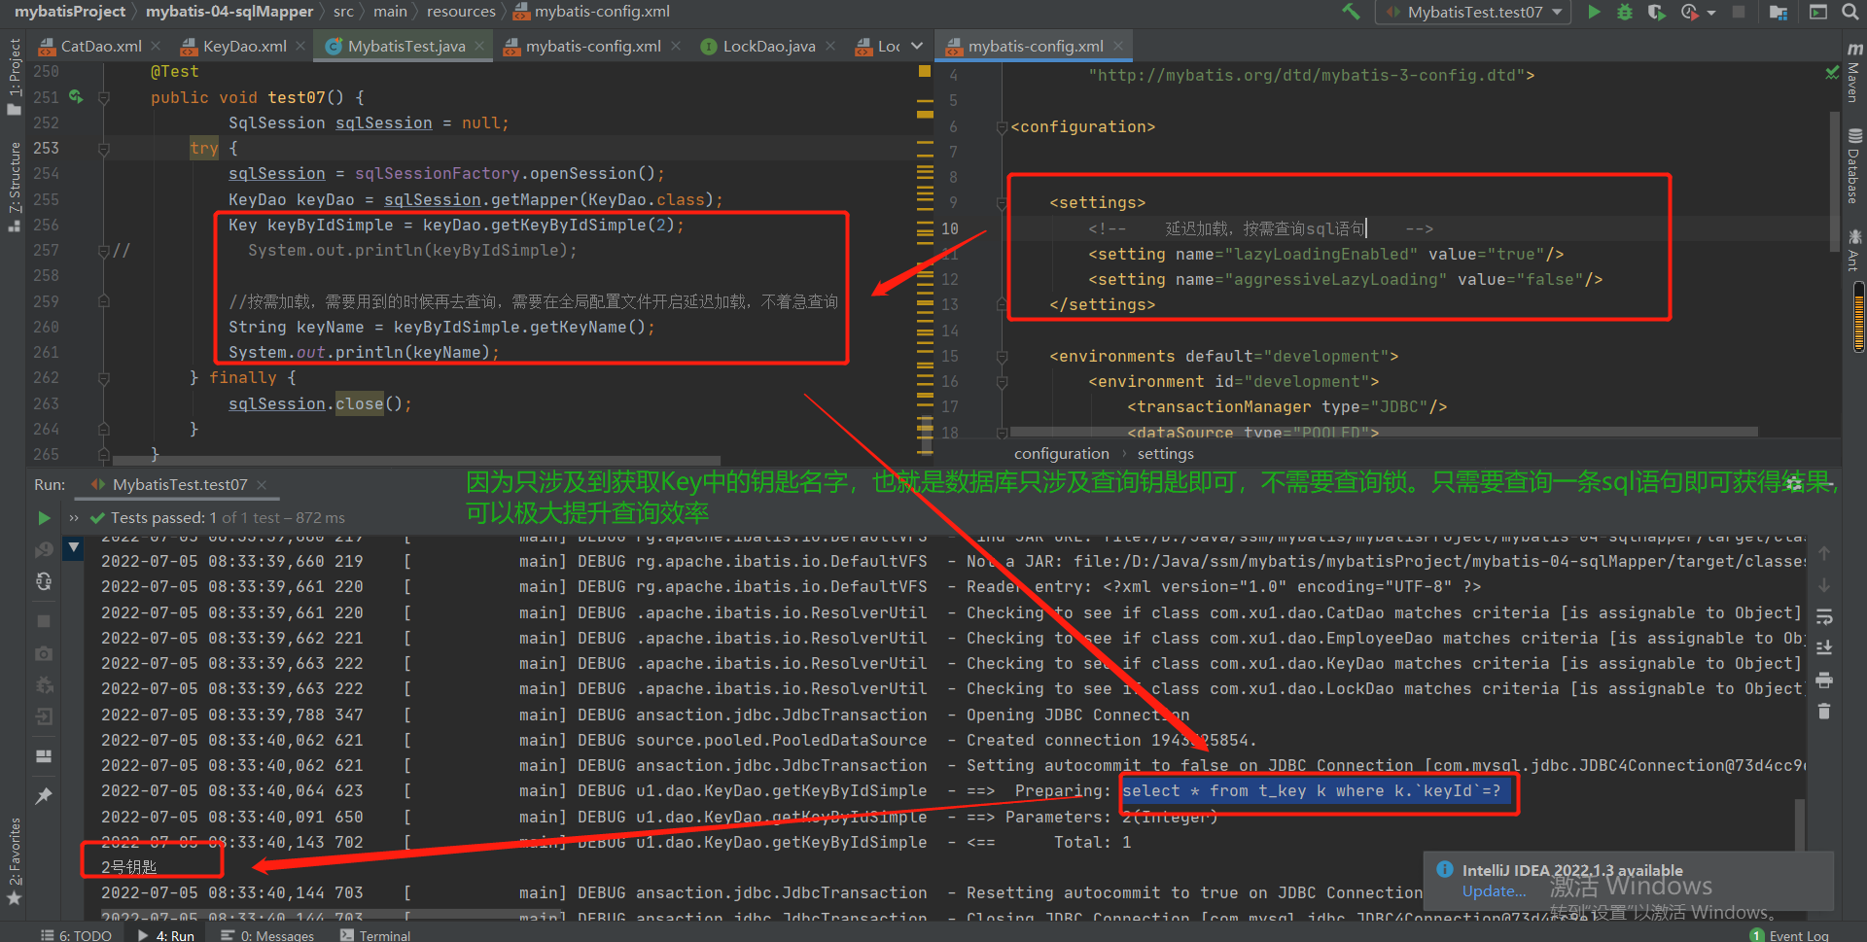Clear console output with trash icon
Screen dimensions: 1867x942
click(x=1824, y=712)
